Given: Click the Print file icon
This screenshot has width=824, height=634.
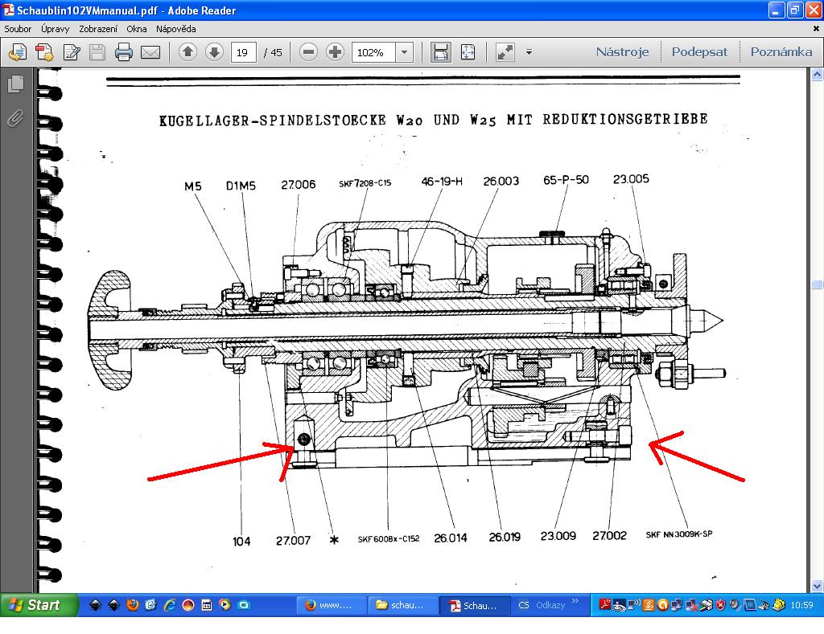Looking at the screenshot, I should coord(123,53).
